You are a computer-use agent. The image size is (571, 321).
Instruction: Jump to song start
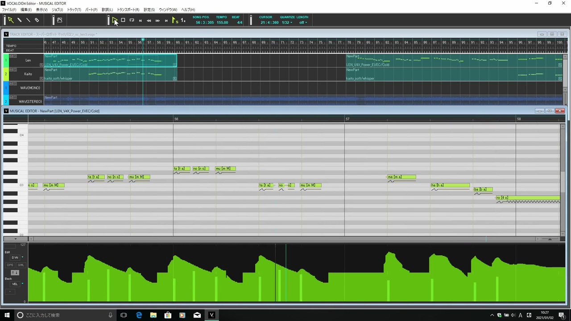[141, 21]
